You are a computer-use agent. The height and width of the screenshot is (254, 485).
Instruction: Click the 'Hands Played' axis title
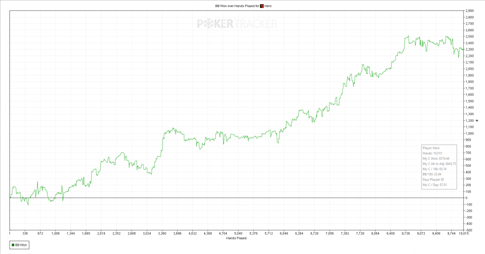[236, 238]
